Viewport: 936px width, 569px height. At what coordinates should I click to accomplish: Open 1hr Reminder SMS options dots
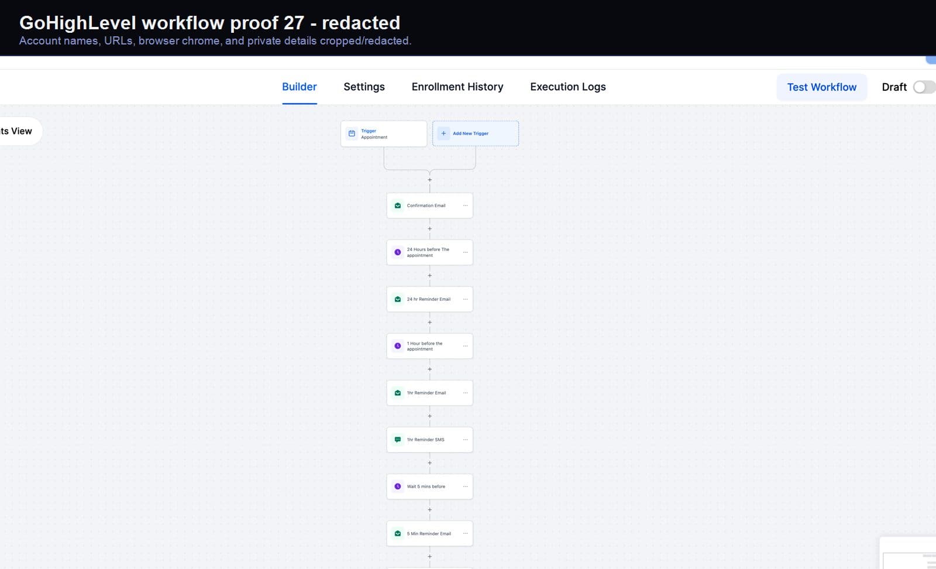pos(466,440)
